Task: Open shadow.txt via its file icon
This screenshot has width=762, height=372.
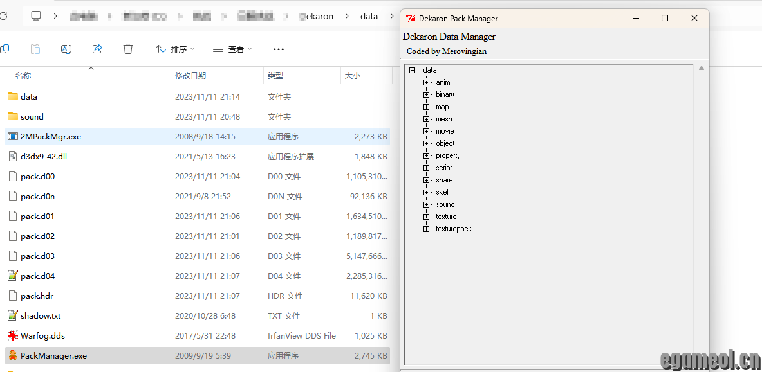Action: pos(12,315)
